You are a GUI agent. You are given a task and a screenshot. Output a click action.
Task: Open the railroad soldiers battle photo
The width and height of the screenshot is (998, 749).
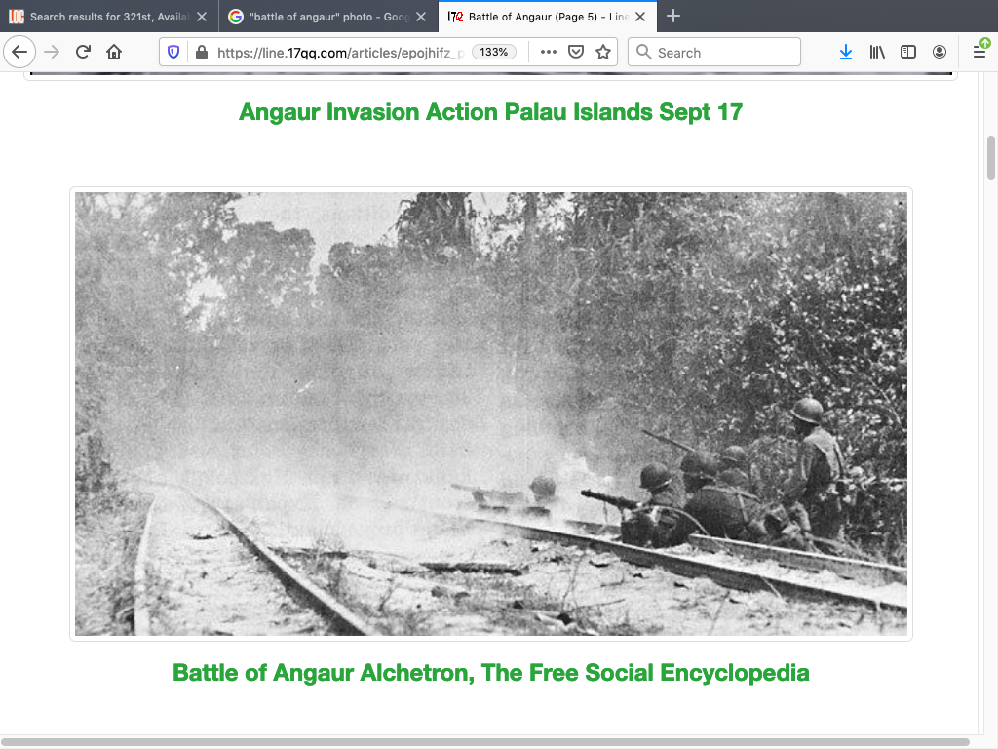491,414
